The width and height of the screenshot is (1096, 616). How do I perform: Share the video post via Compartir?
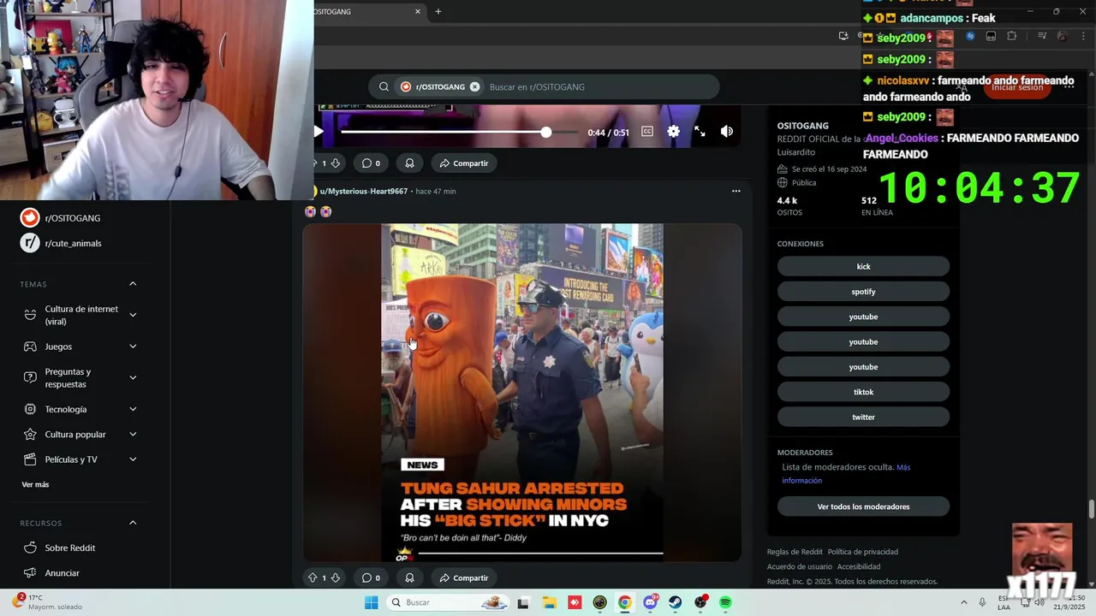[x=463, y=163]
